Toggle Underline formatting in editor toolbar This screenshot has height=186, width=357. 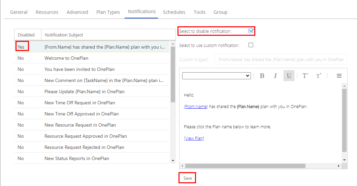coord(289,76)
